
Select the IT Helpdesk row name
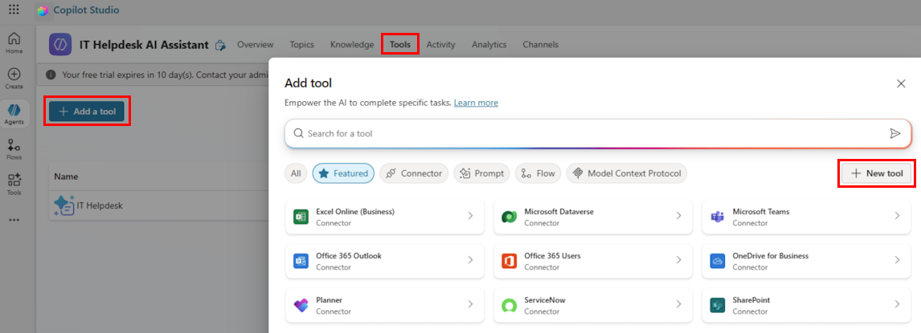pos(100,205)
